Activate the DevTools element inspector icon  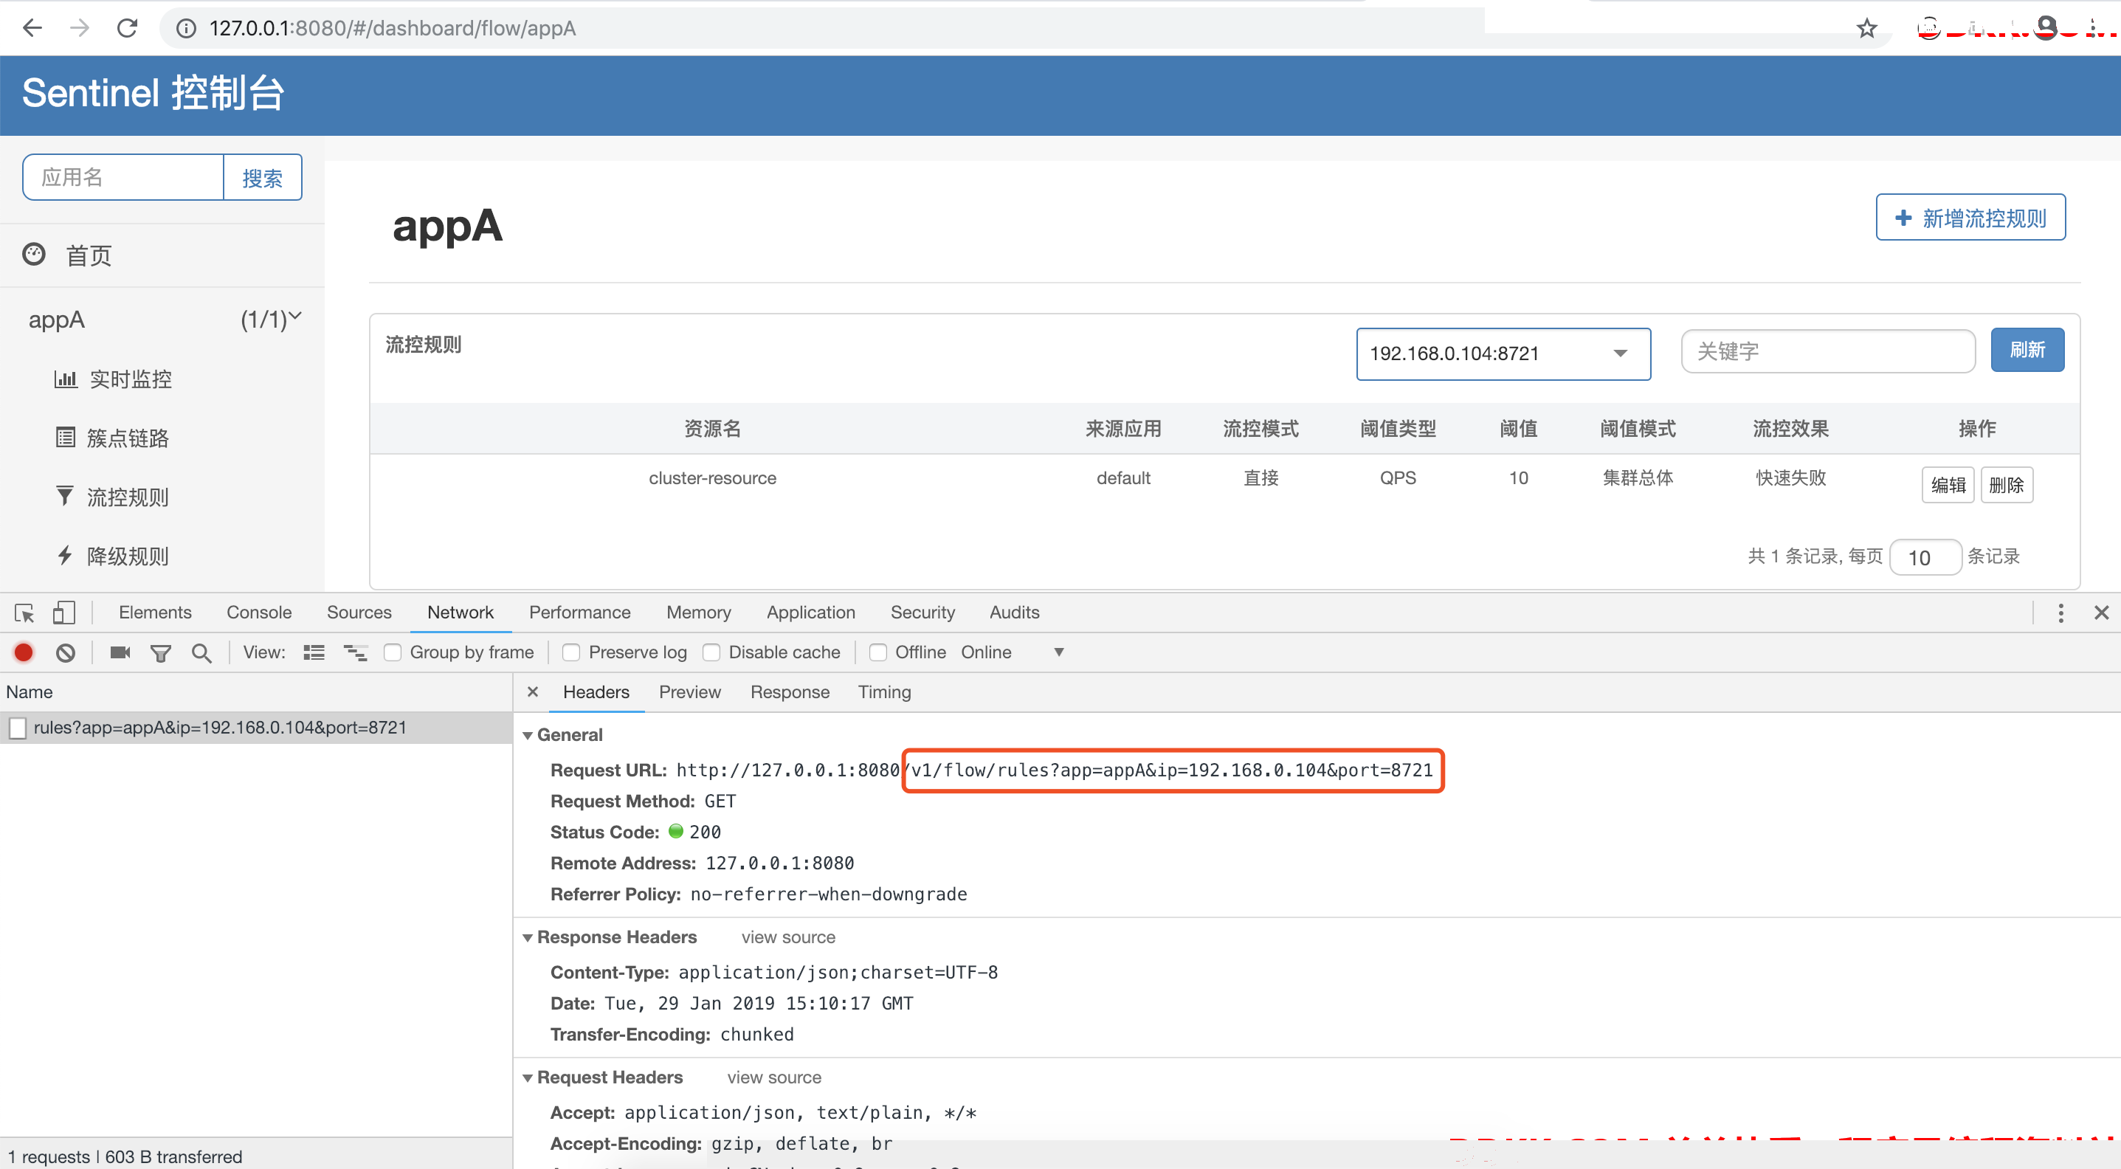click(24, 613)
